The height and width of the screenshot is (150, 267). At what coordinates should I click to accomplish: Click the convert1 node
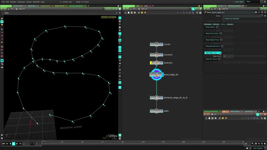pos(157,55)
